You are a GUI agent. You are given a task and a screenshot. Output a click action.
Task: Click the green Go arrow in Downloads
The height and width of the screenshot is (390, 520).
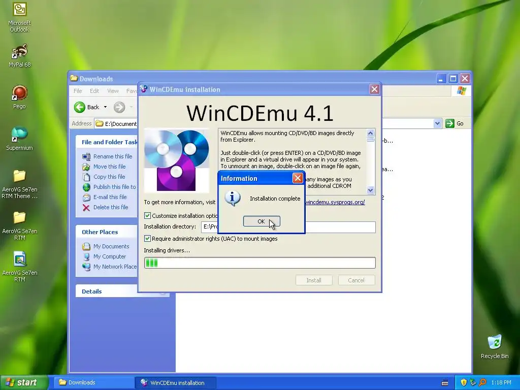[x=450, y=123]
